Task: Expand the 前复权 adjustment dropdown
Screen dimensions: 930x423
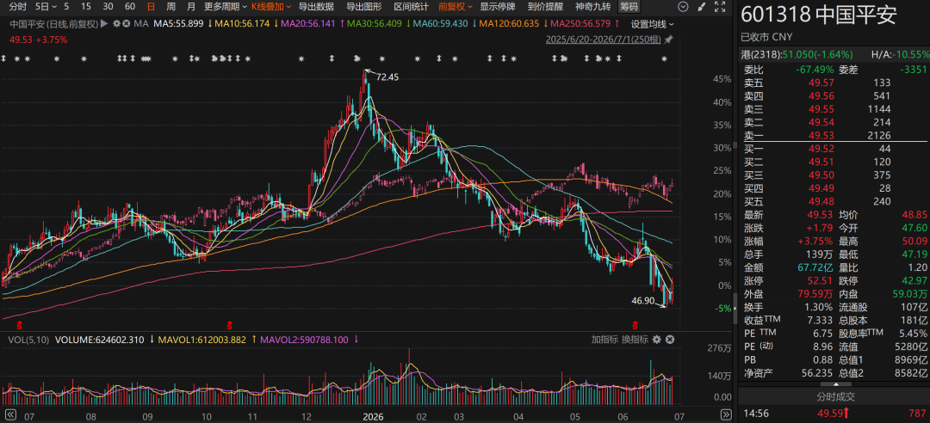Action: [x=456, y=7]
